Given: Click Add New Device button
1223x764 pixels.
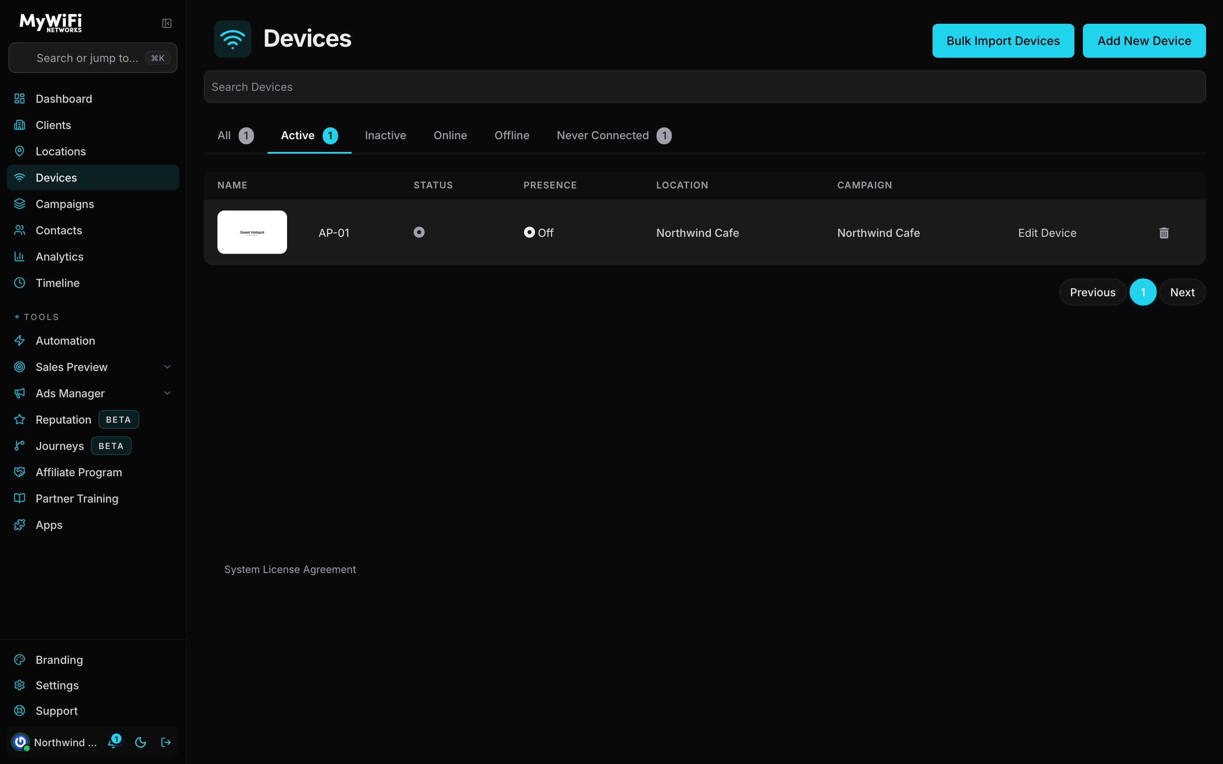Looking at the screenshot, I should 1144,41.
